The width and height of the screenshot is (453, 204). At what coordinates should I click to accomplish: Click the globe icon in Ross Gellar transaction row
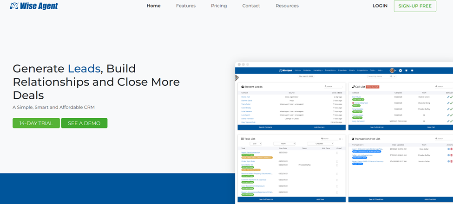click(448, 149)
